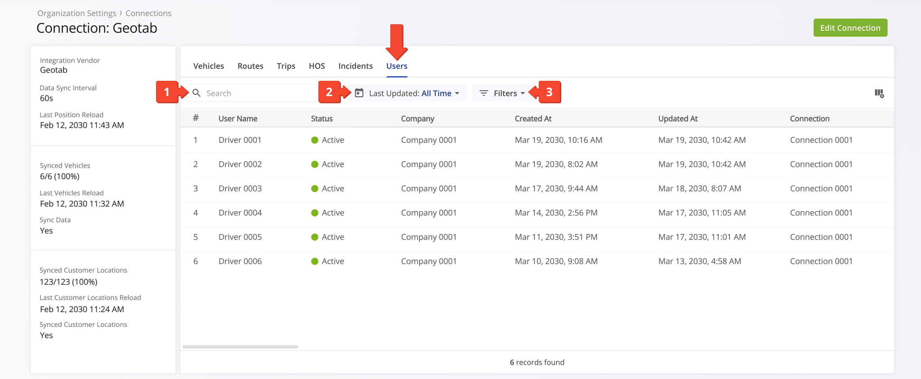Open the column settings icon
The height and width of the screenshot is (379, 921).
[x=879, y=93]
